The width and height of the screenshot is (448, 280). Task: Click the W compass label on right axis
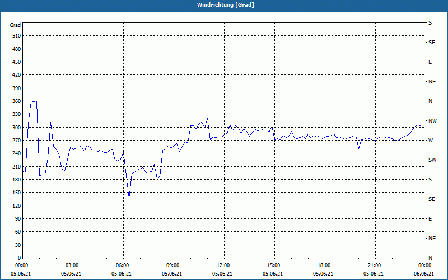tap(431, 141)
